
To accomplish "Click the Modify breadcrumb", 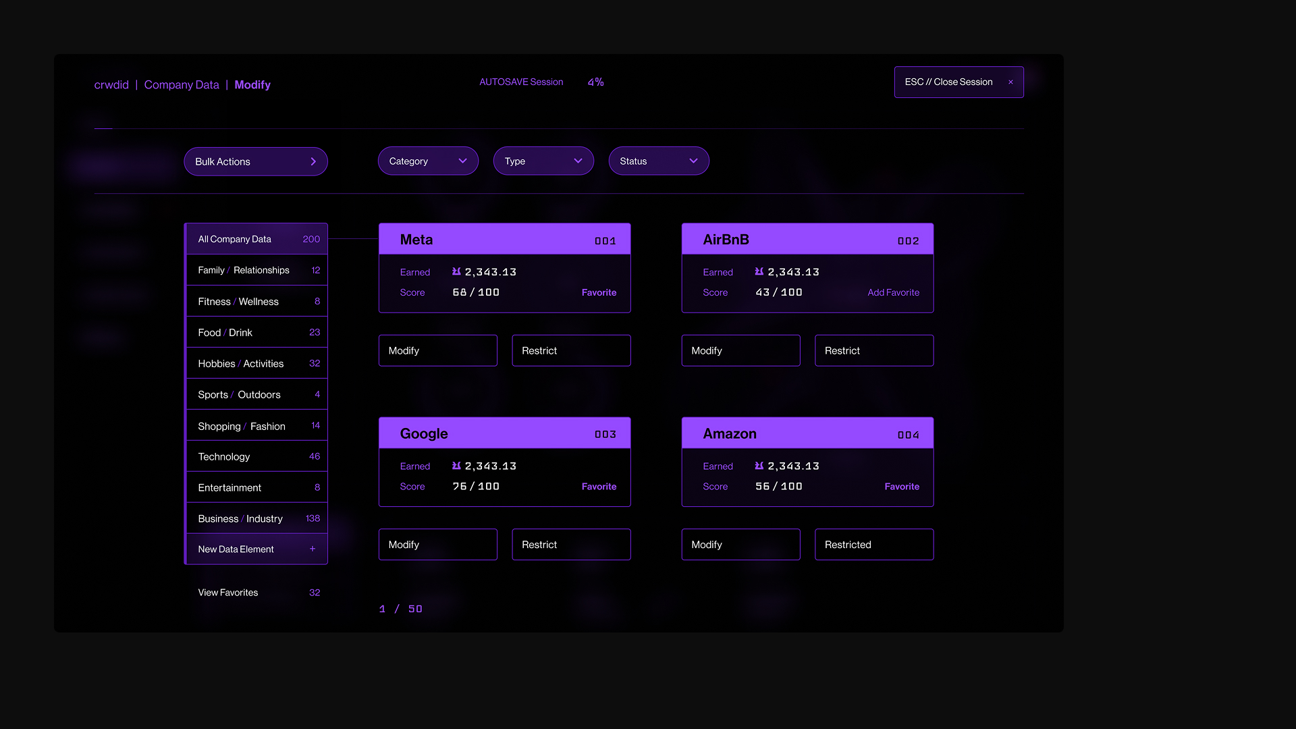I will (252, 84).
